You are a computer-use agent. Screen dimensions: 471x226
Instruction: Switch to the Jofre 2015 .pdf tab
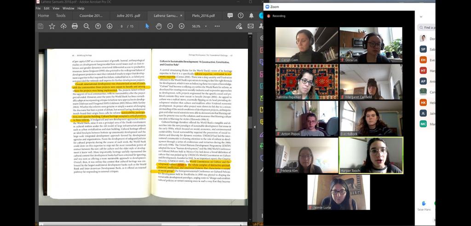[x=128, y=16]
